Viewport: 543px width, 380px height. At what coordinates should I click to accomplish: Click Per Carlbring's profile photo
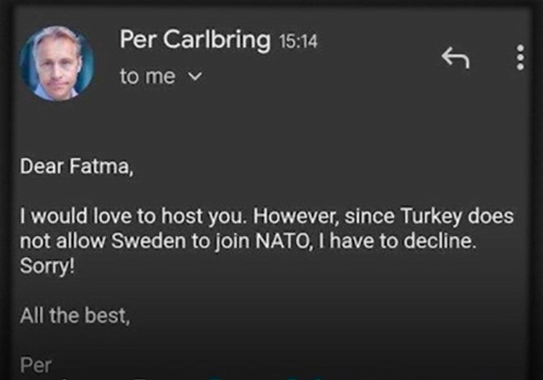click(x=56, y=63)
